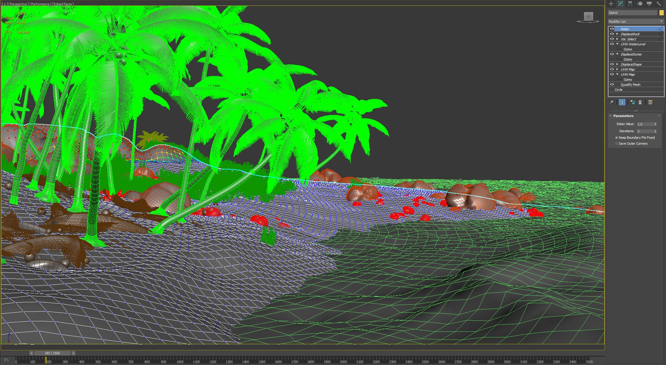Select the Relax modifier in stack
The image size is (666, 365).
point(625,29)
